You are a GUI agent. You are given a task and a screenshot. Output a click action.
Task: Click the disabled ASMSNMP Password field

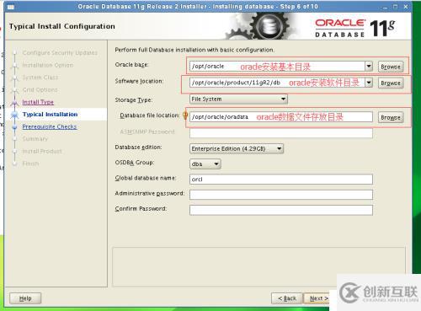pyautogui.click(x=281, y=133)
